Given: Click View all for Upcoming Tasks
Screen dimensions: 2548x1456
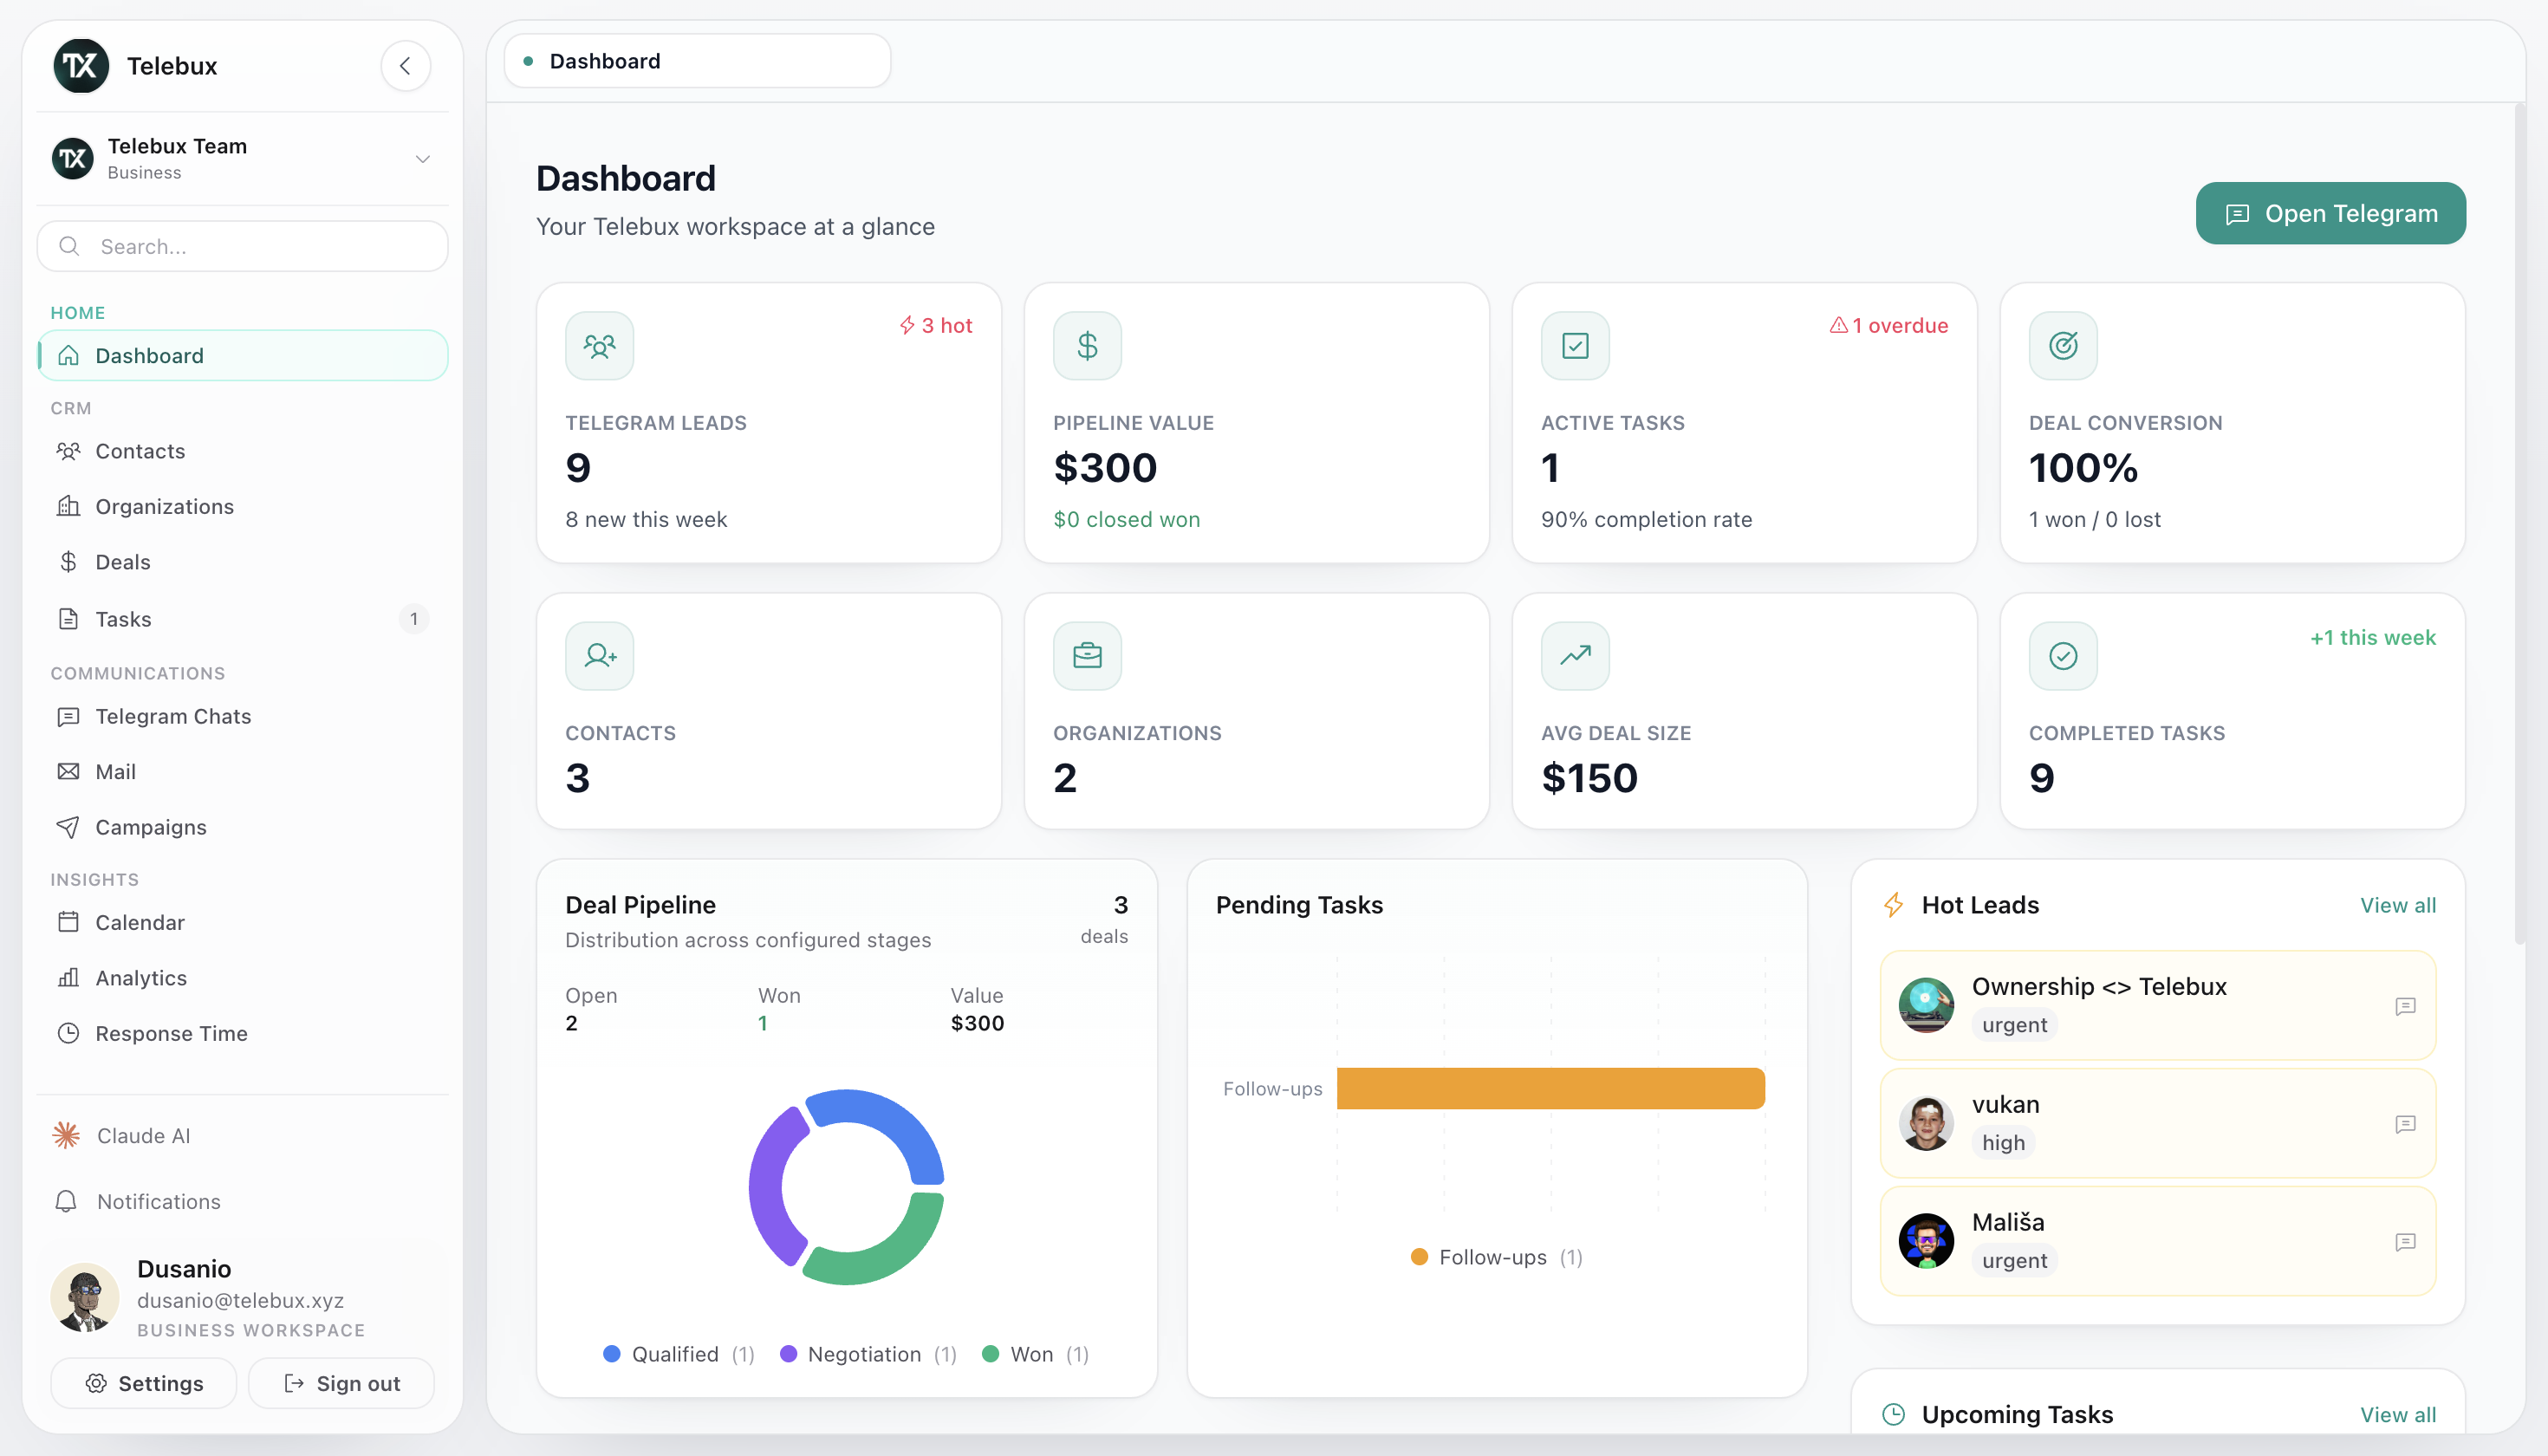Looking at the screenshot, I should pyautogui.click(x=2398, y=1415).
